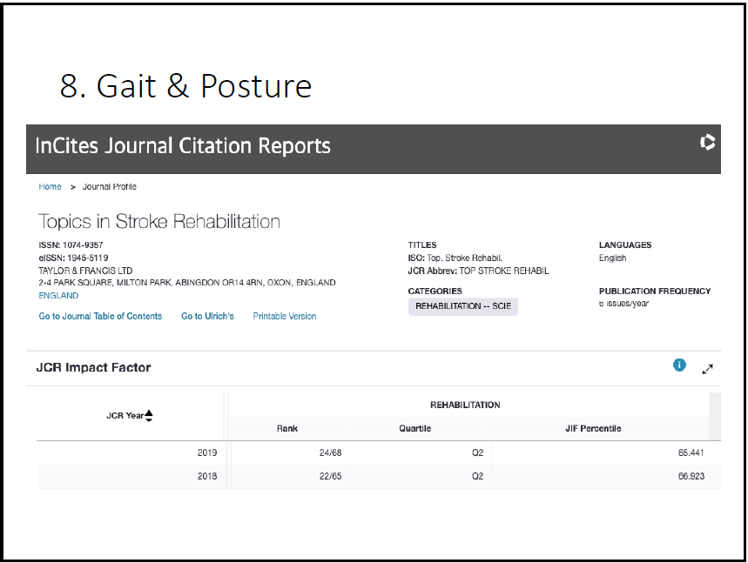Screen dimensions: 748x563
Task: Click the InCites Journal Citation Reports title
Action: pos(183,145)
